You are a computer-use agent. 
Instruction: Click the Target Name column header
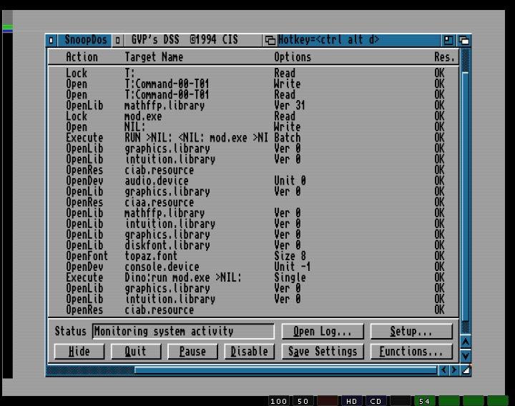(x=154, y=57)
